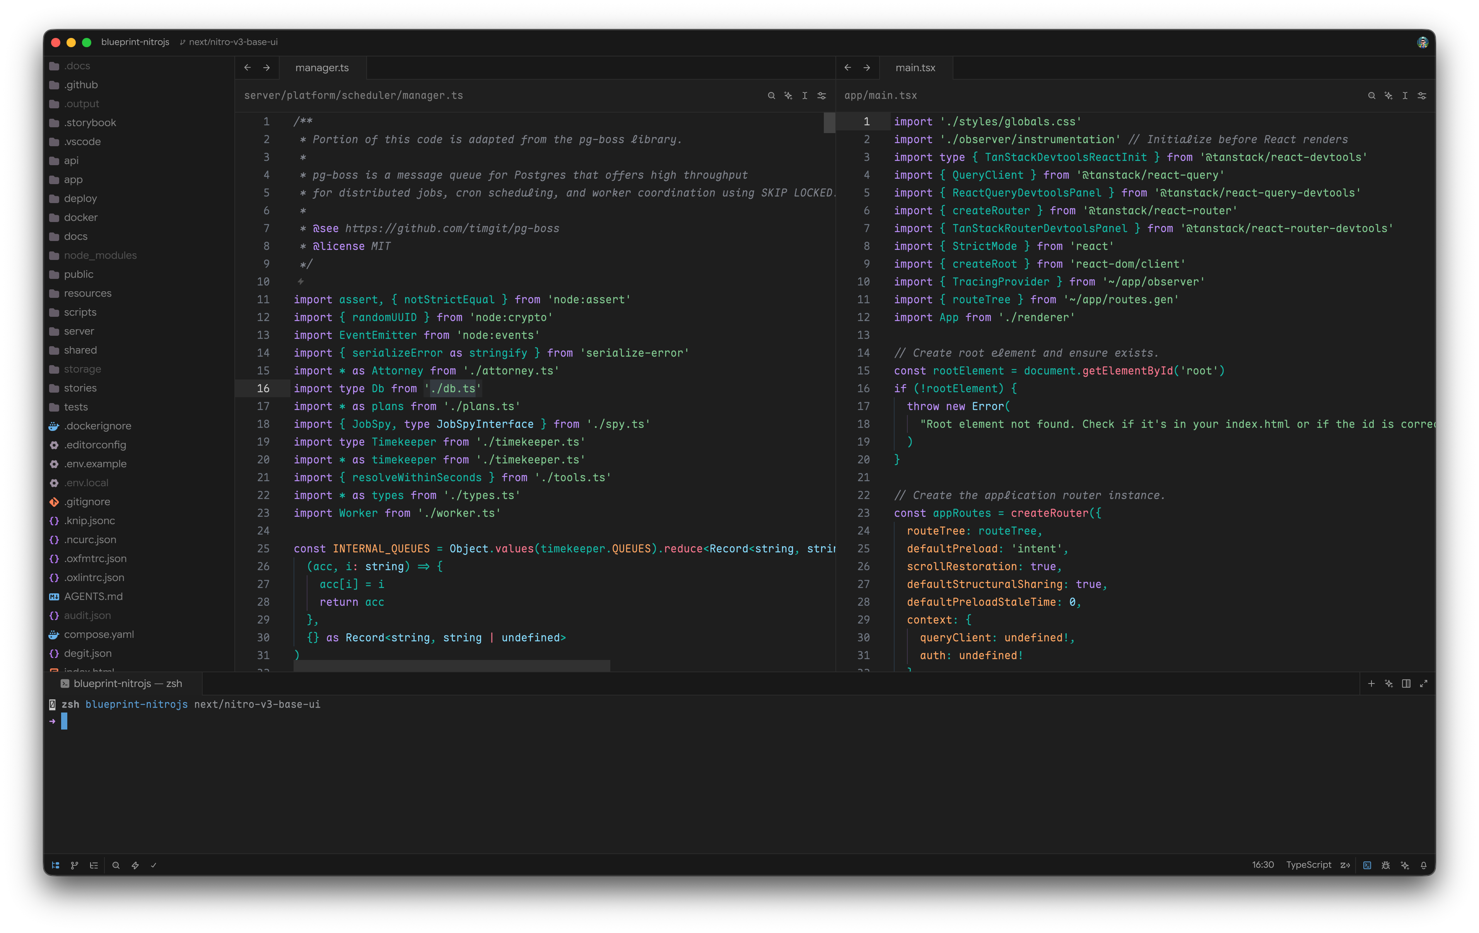This screenshot has height=933, width=1479.
Task: Click the breadcrumb server/platform/scheduler/manager.ts
Action: click(354, 95)
